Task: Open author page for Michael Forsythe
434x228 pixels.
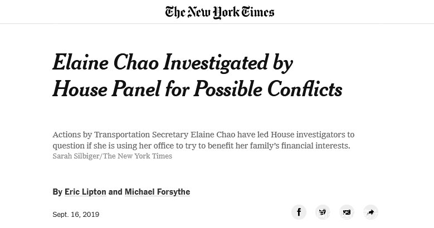Action: pyautogui.click(x=157, y=192)
